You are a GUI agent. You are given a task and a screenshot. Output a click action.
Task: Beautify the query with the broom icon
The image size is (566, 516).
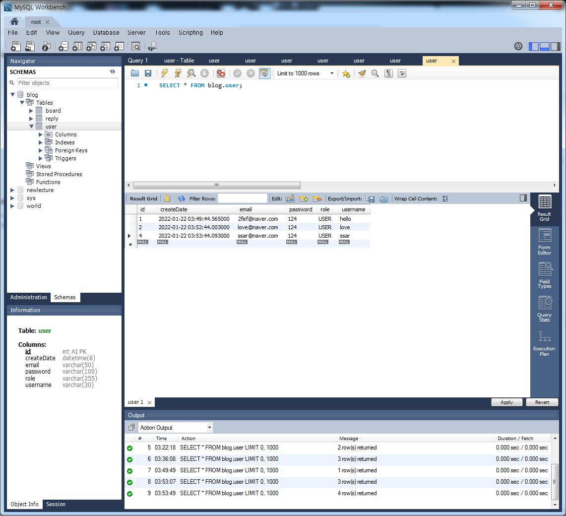(362, 73)
